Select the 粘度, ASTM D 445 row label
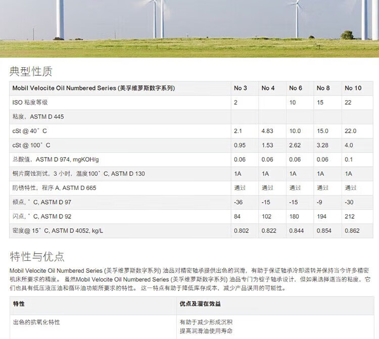This screenshot has width=379, height=339. pos(38,117)
